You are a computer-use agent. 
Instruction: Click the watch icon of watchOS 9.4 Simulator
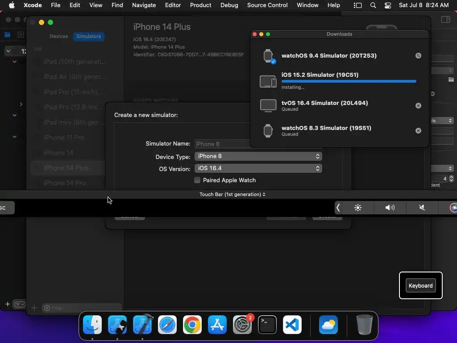click(x=268, y=56)
